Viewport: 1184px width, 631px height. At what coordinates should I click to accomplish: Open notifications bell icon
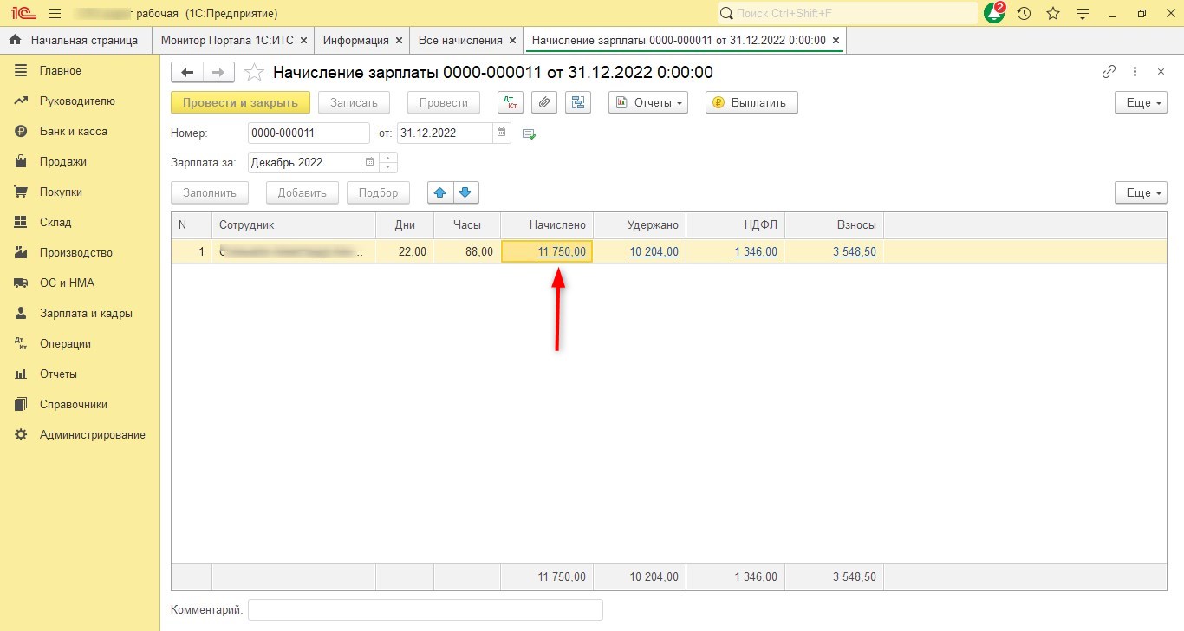click(993, 14)
